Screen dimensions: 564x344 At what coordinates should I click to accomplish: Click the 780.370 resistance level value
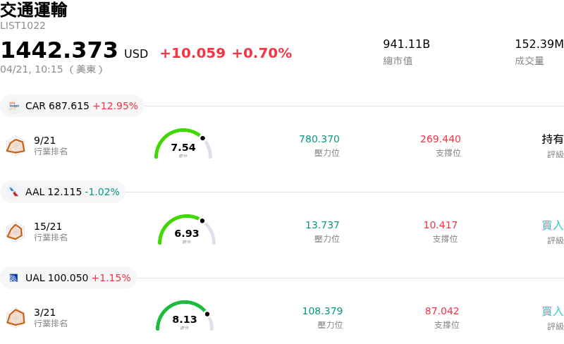coord(319,139)
